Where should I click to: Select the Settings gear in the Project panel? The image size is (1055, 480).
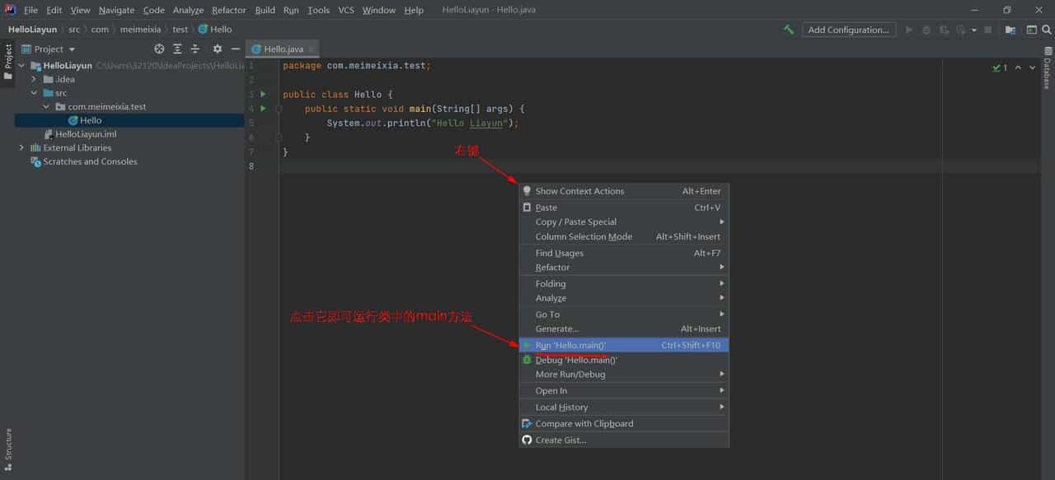point(216,49)
